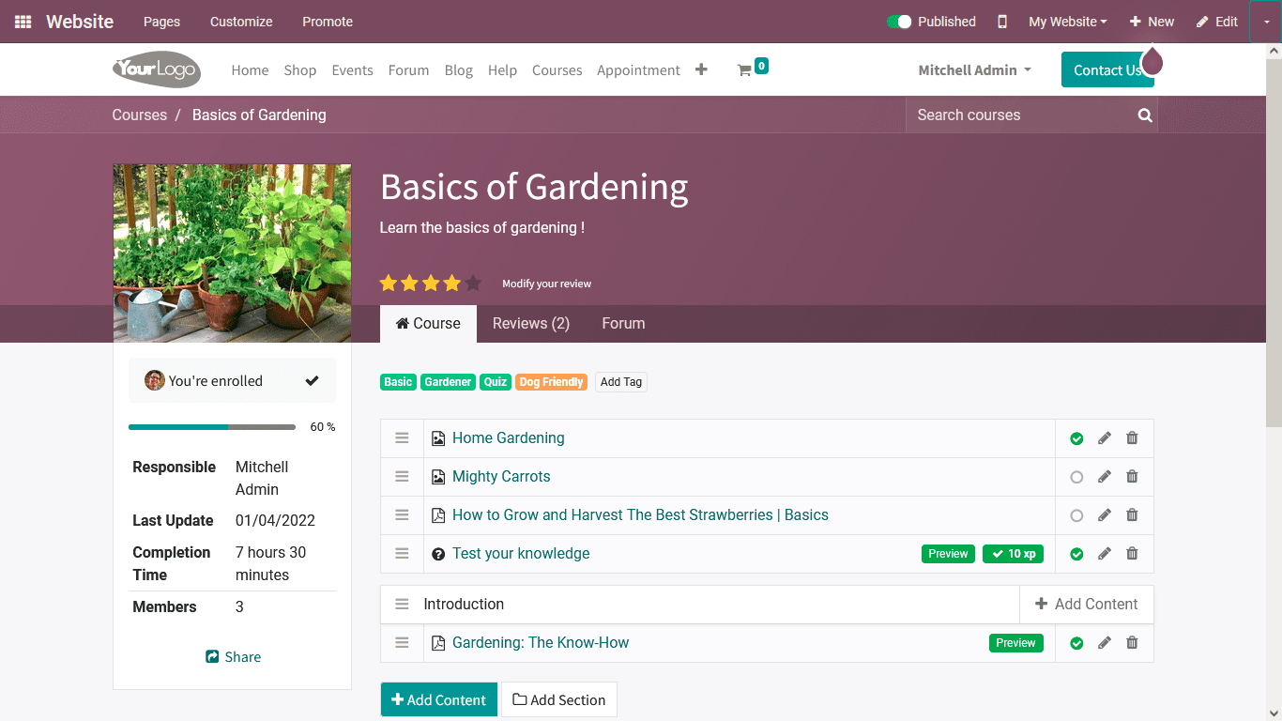Switch to the Reviews tab
This screenshot has height=721, width=1282.
click(x=531, y=323)
